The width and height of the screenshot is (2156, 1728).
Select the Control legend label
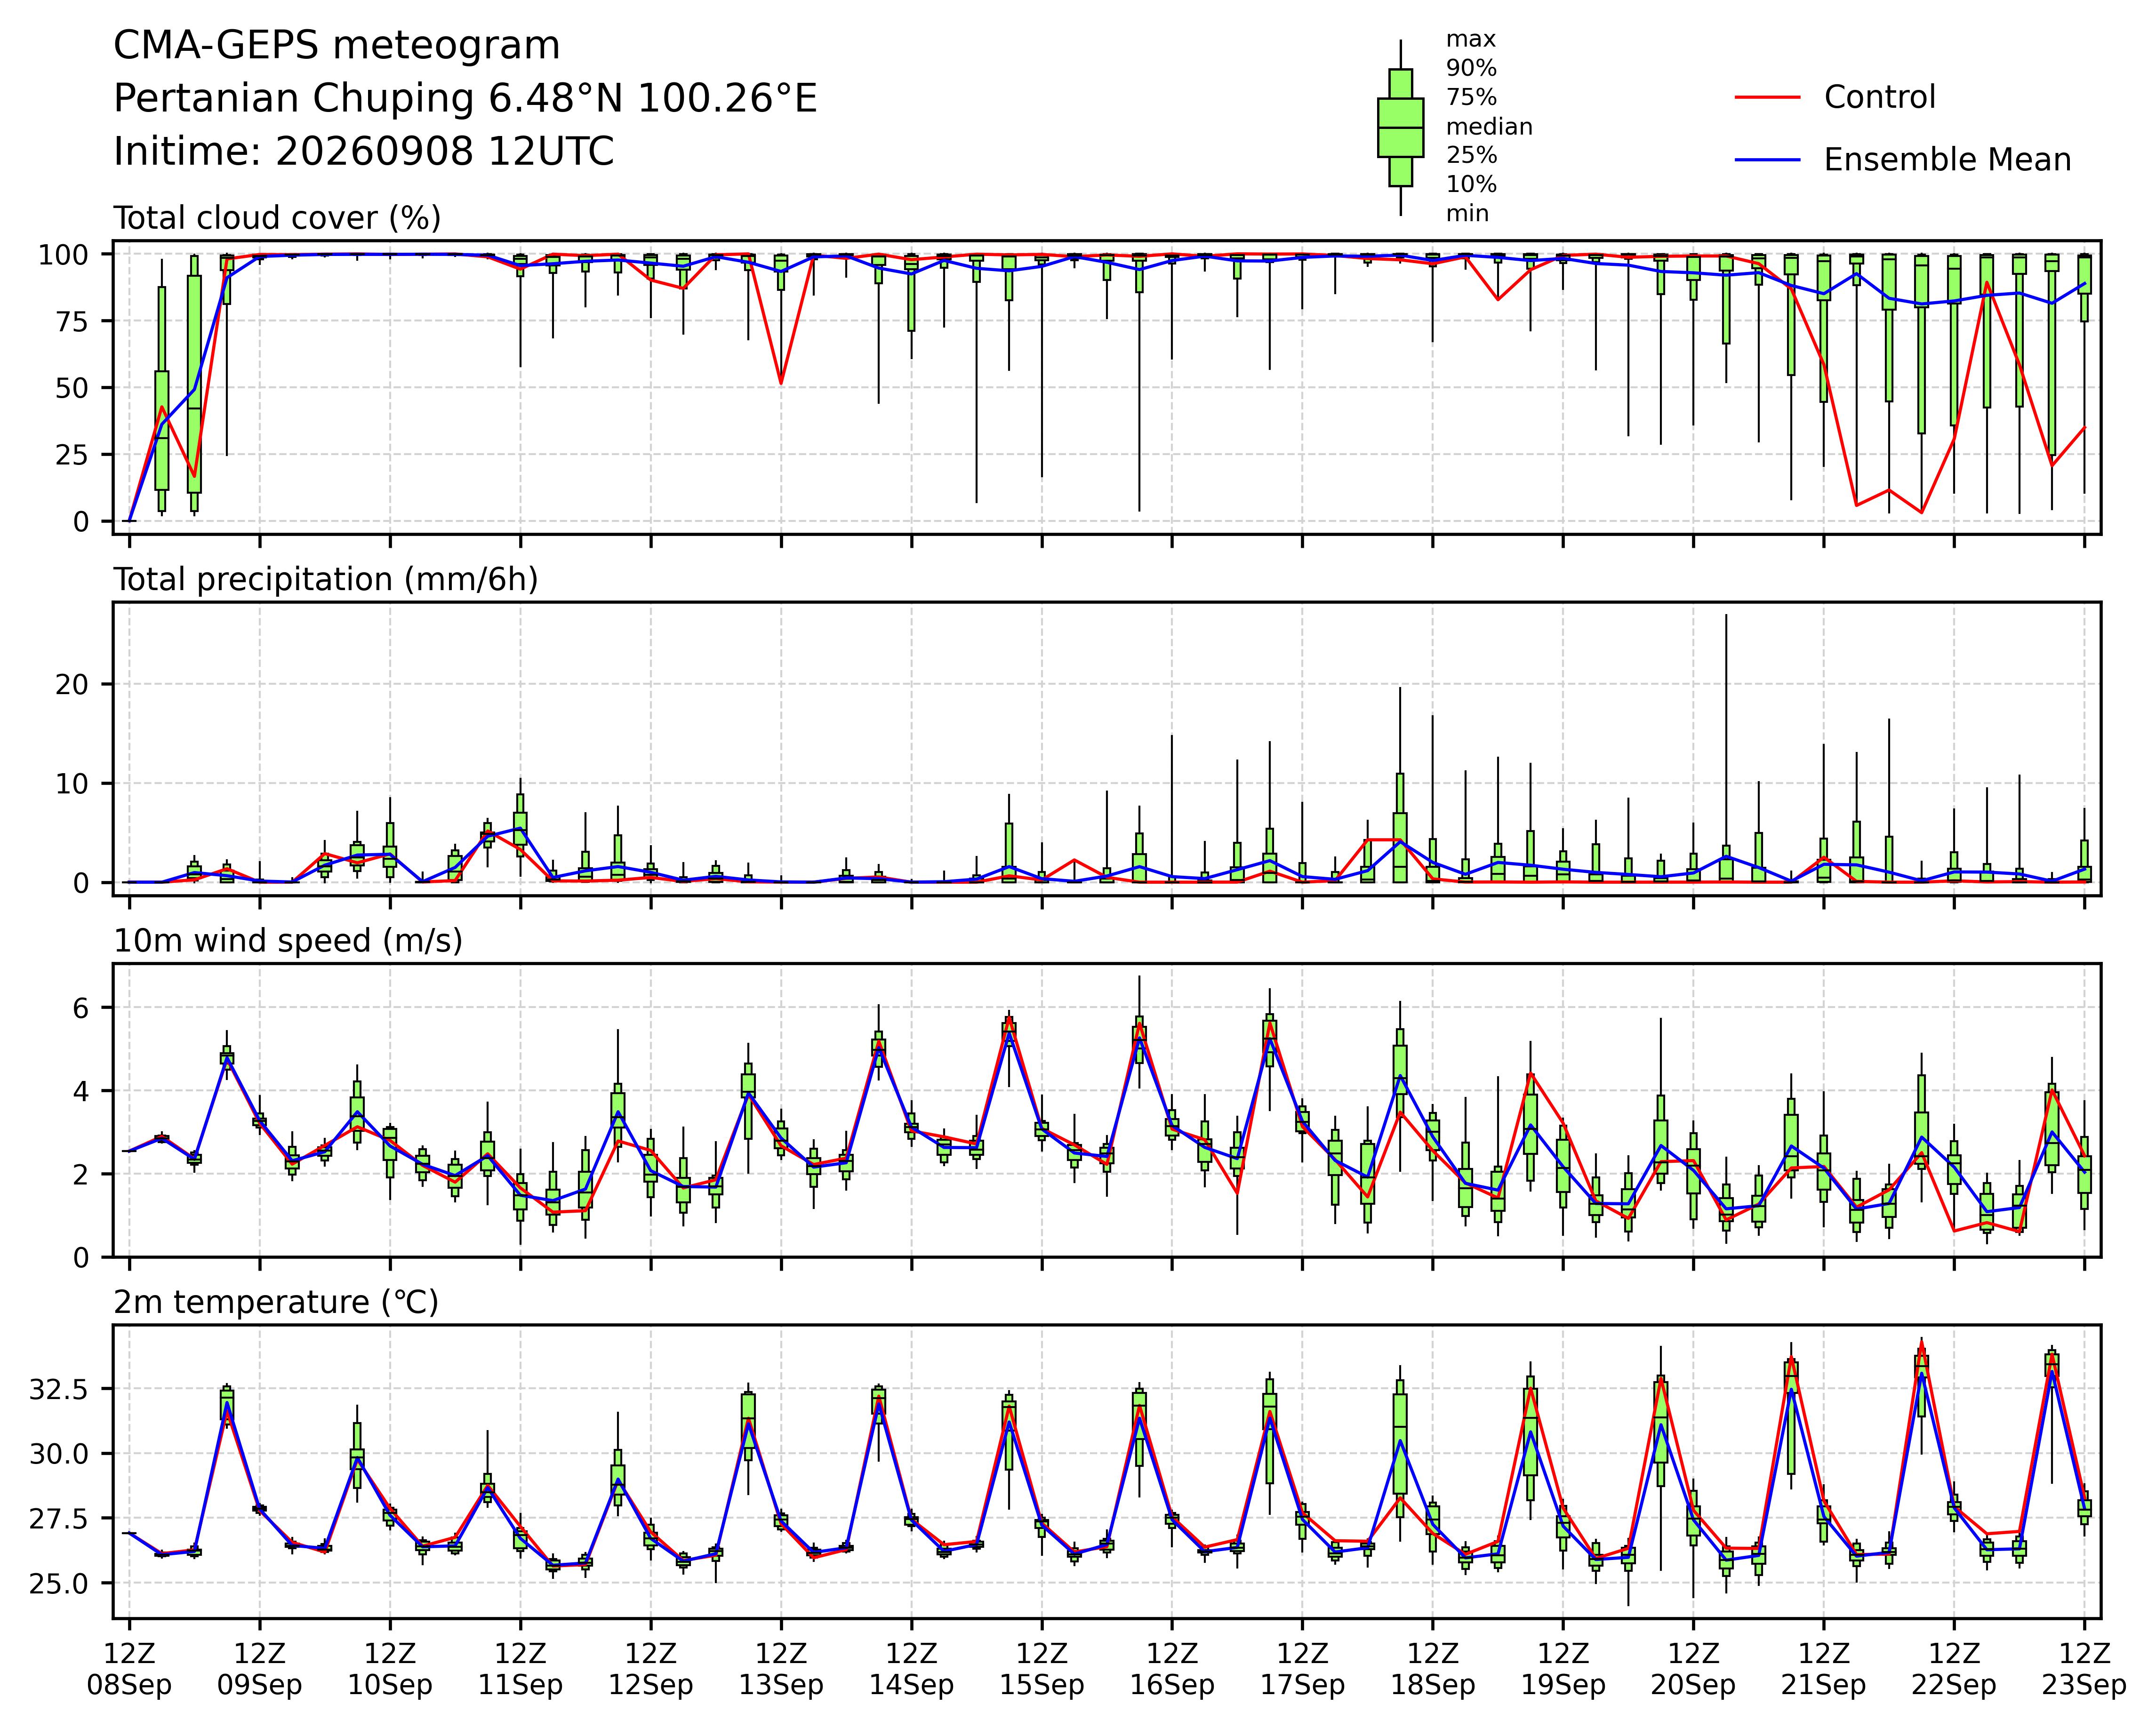click(1879, 98)
